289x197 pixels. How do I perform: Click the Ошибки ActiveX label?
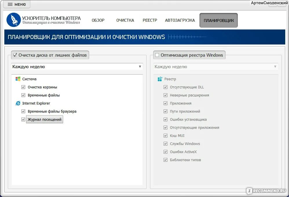(x=183, y=152)
